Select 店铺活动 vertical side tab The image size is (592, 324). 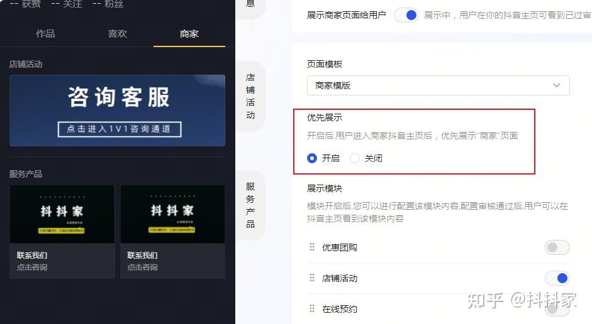pos(250,96)
